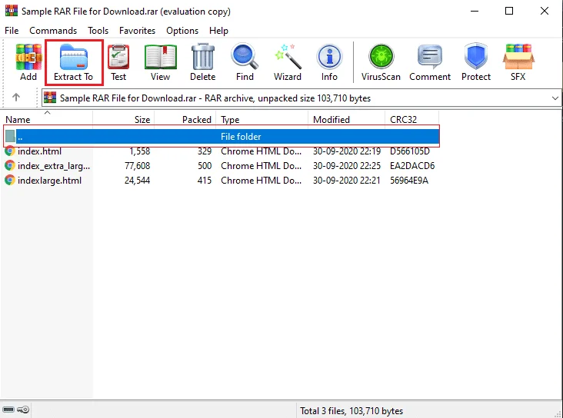
Task: Click the packed size value 329
Action: [205, 151]
